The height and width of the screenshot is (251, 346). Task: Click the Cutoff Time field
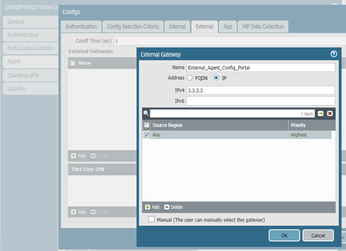230,41
